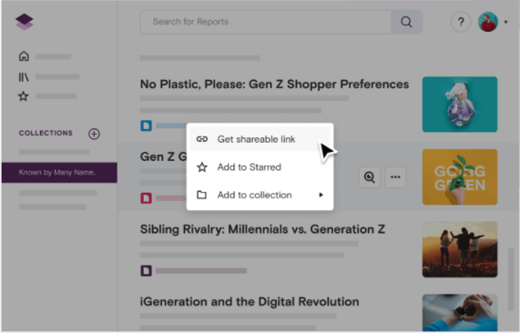Click the teal plastic bag report thumbnail

[x=460, y=105]
